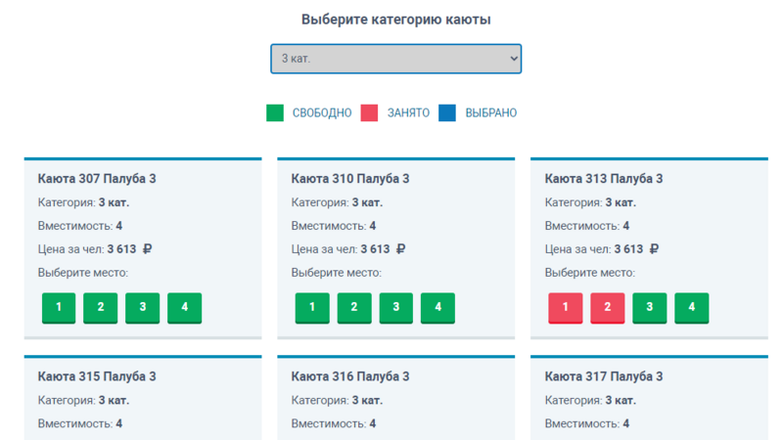Viewport: 783px width, 440px height.
Task: Open the cabin category dropdown
Action: coord(396,59)
